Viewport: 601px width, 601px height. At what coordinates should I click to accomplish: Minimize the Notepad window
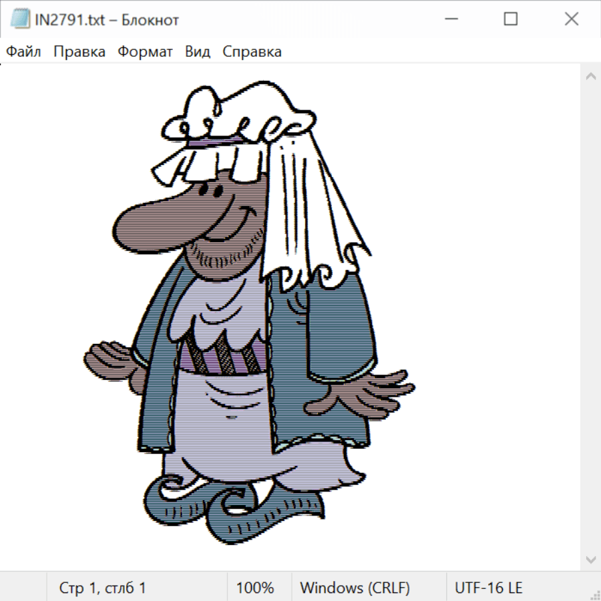pos(449,20)
